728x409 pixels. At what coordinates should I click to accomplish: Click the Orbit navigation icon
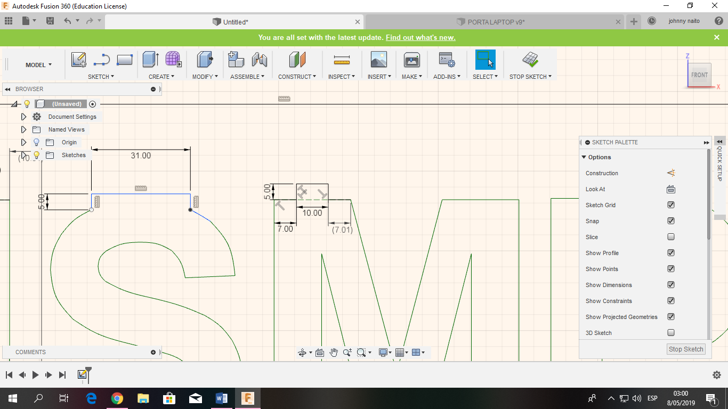point(302,353)
